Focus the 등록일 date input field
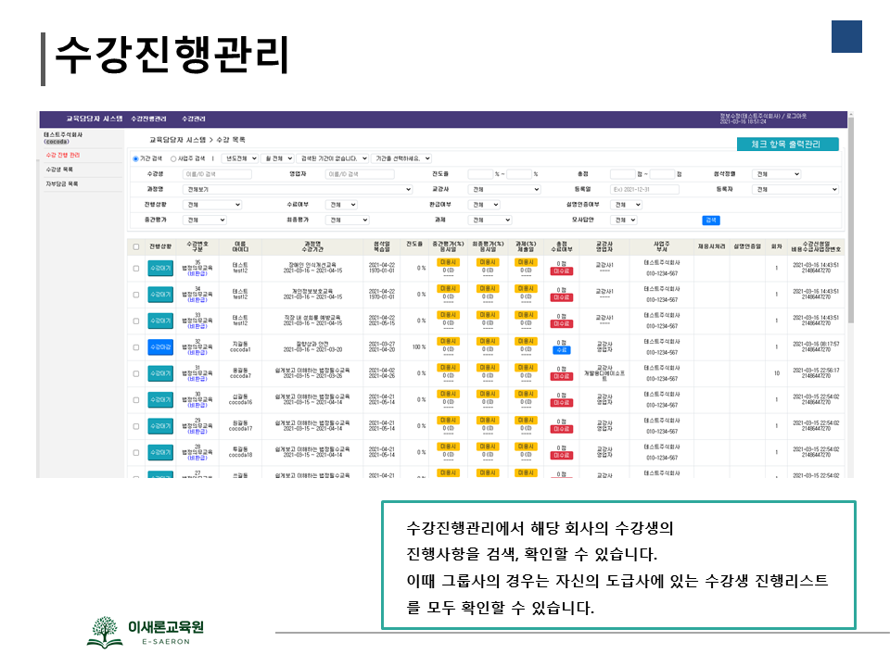This screenshot has height=667, width=890. (x=645, y=189)
